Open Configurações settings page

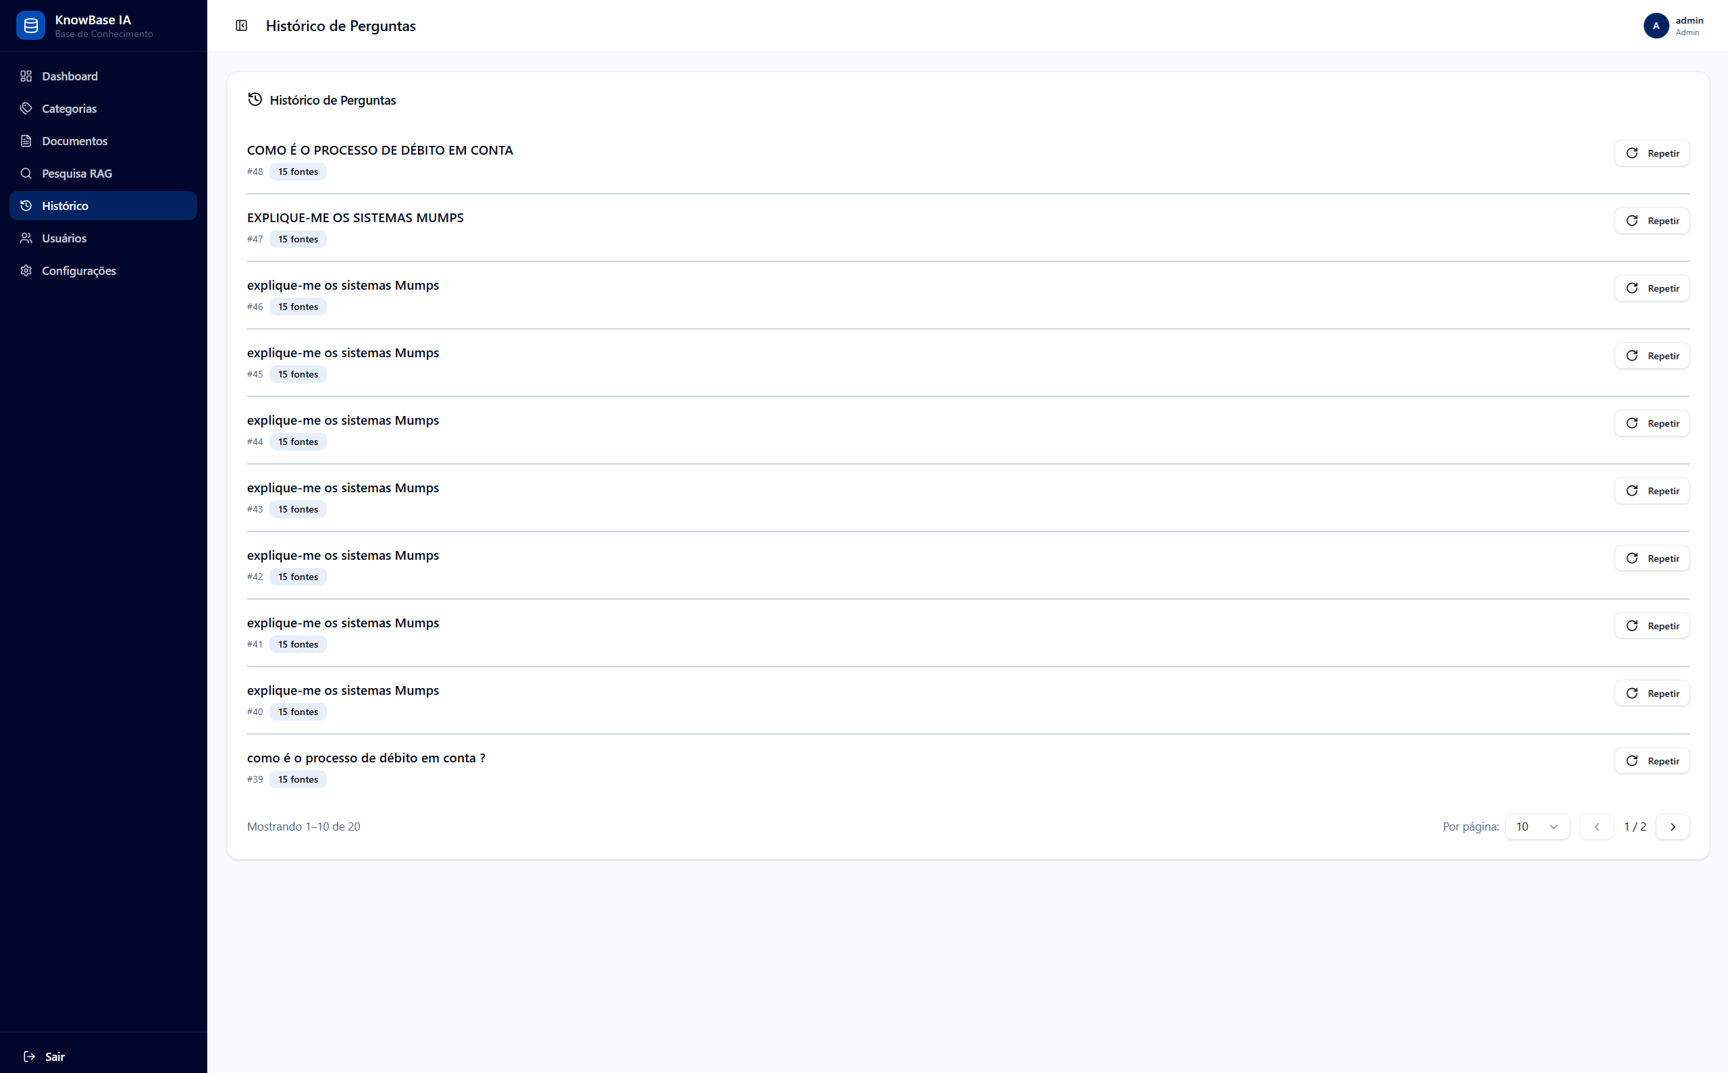(103, 270)
